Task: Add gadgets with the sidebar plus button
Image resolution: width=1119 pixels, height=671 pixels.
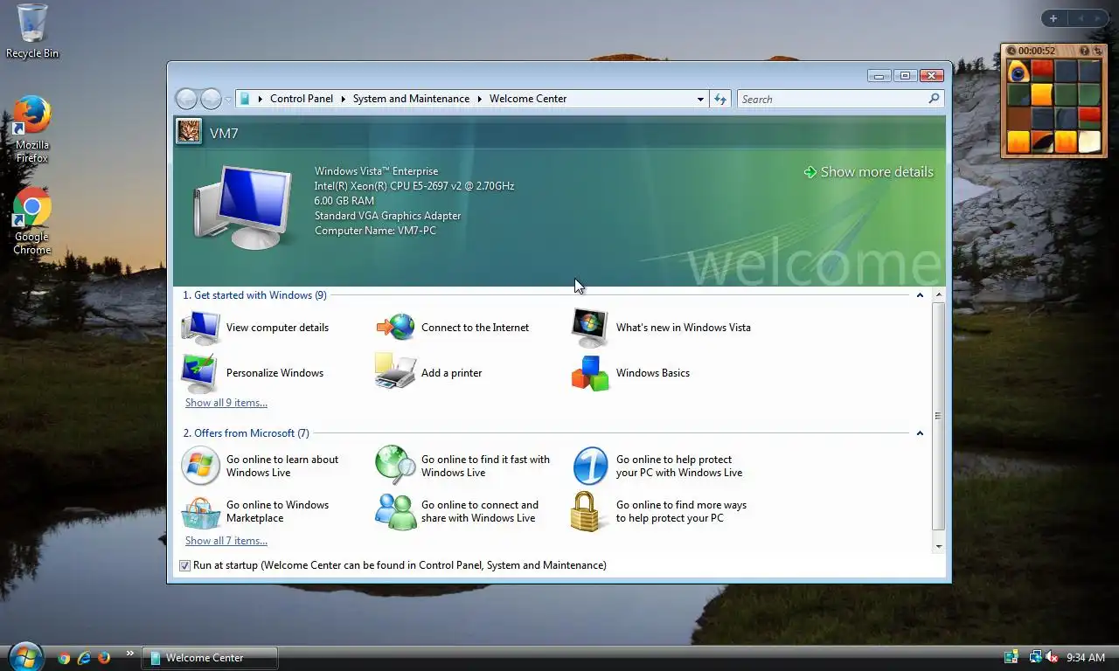Action: point(1053,18)
